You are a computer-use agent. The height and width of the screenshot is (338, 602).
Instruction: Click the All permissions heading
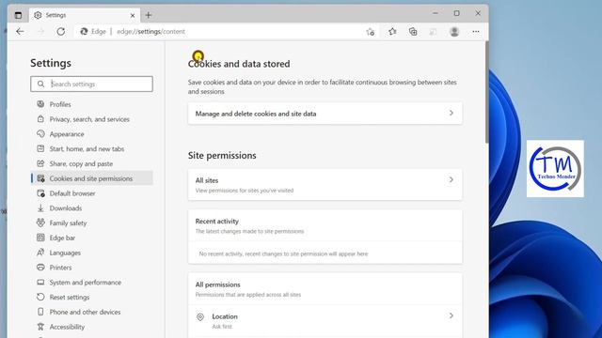(x=217, y=284)
